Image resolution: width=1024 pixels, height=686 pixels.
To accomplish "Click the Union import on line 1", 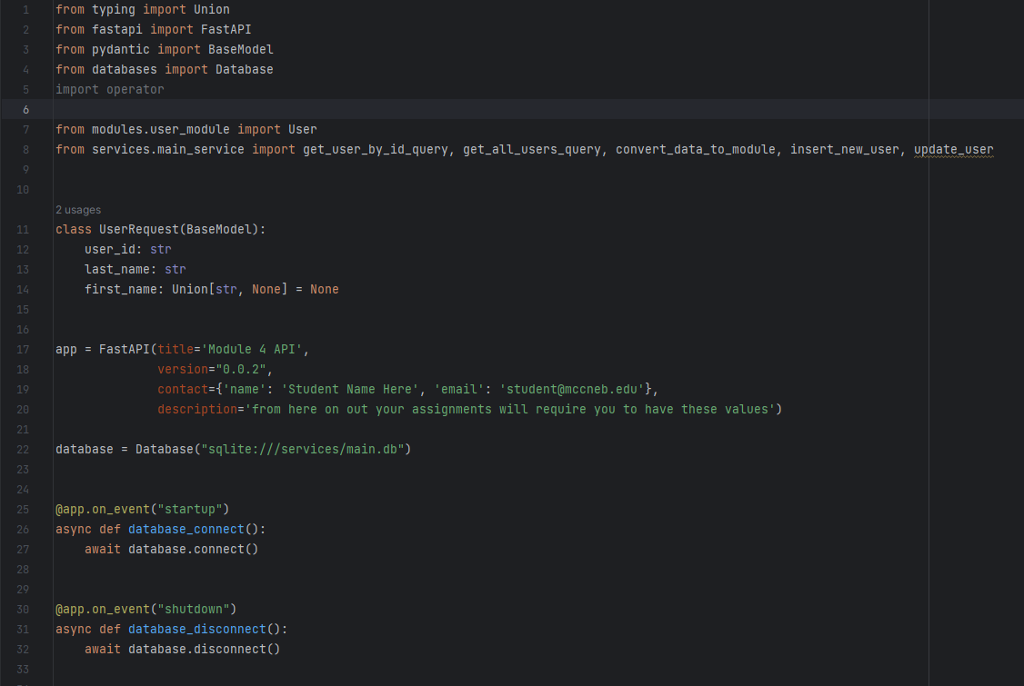I will (x=211, y=9).
